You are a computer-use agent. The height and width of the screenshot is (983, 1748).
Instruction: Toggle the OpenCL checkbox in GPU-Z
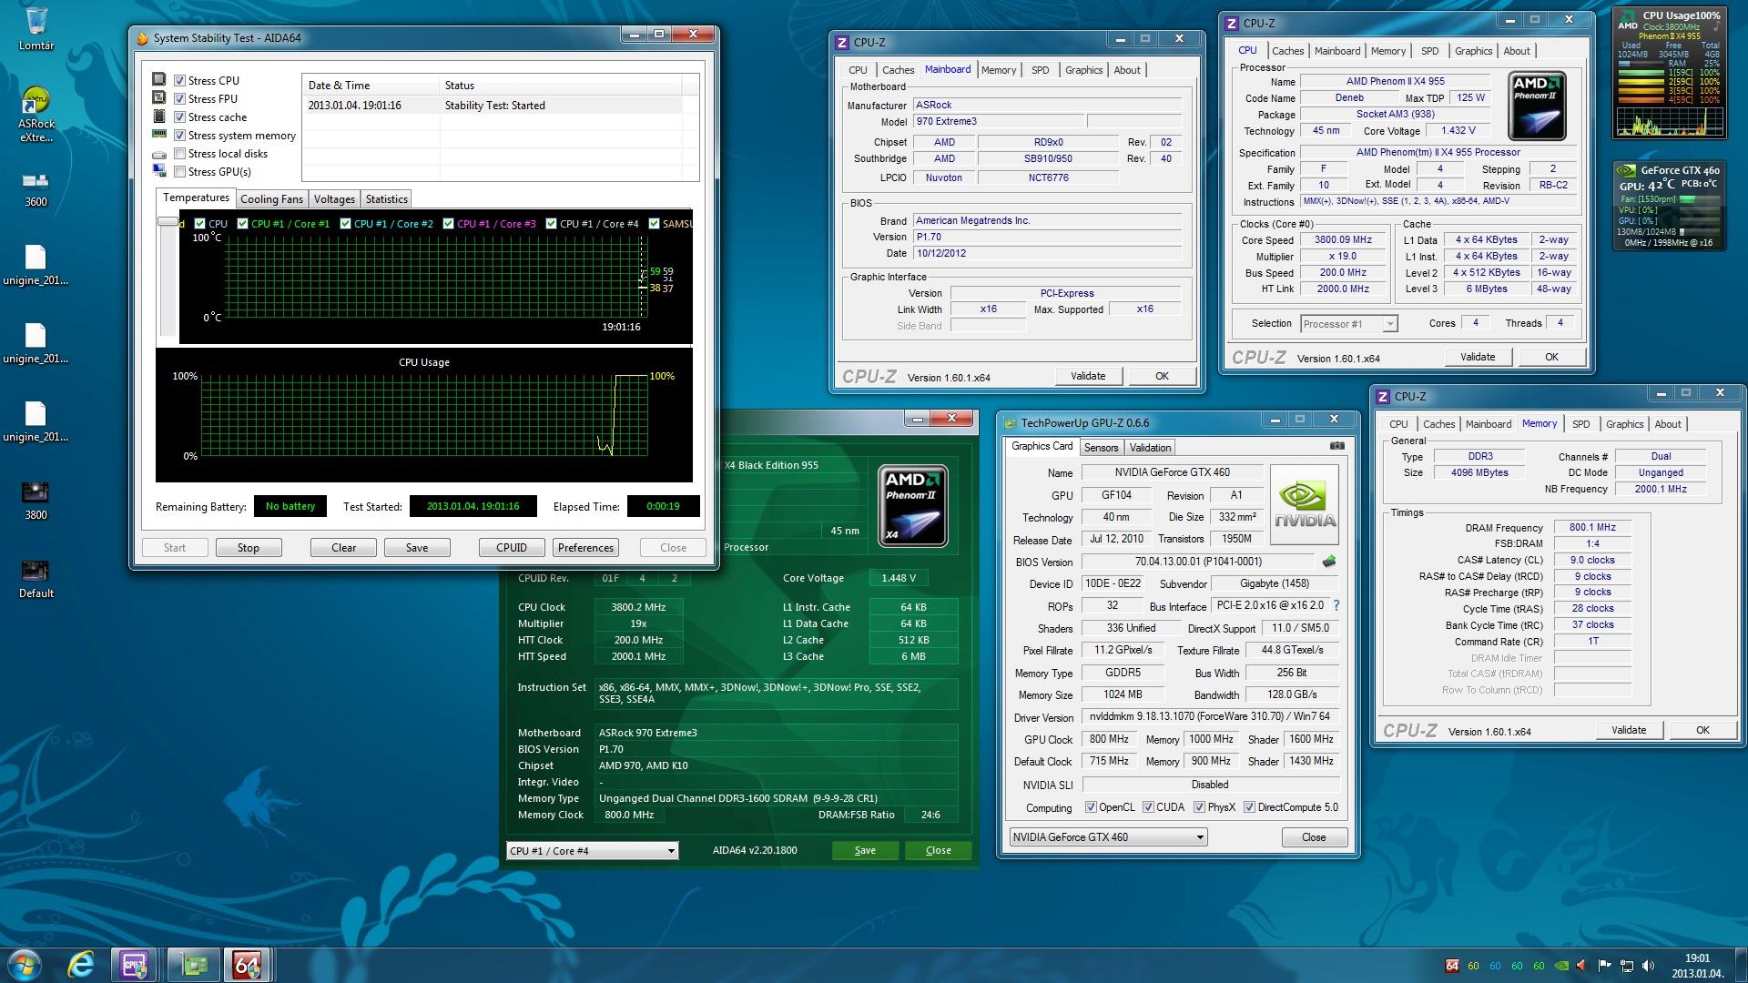1091,807
